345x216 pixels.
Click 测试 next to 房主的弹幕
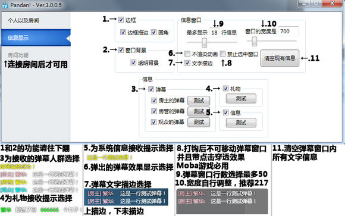(199, 101)
